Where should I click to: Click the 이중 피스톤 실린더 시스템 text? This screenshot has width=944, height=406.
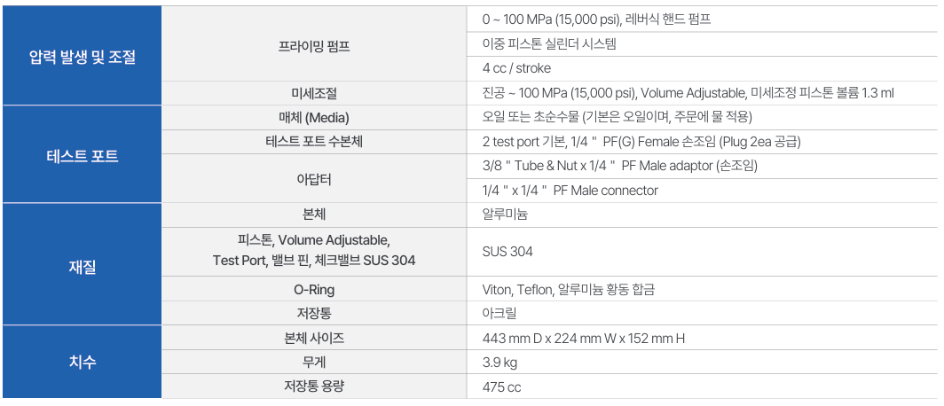click(548, 44)
